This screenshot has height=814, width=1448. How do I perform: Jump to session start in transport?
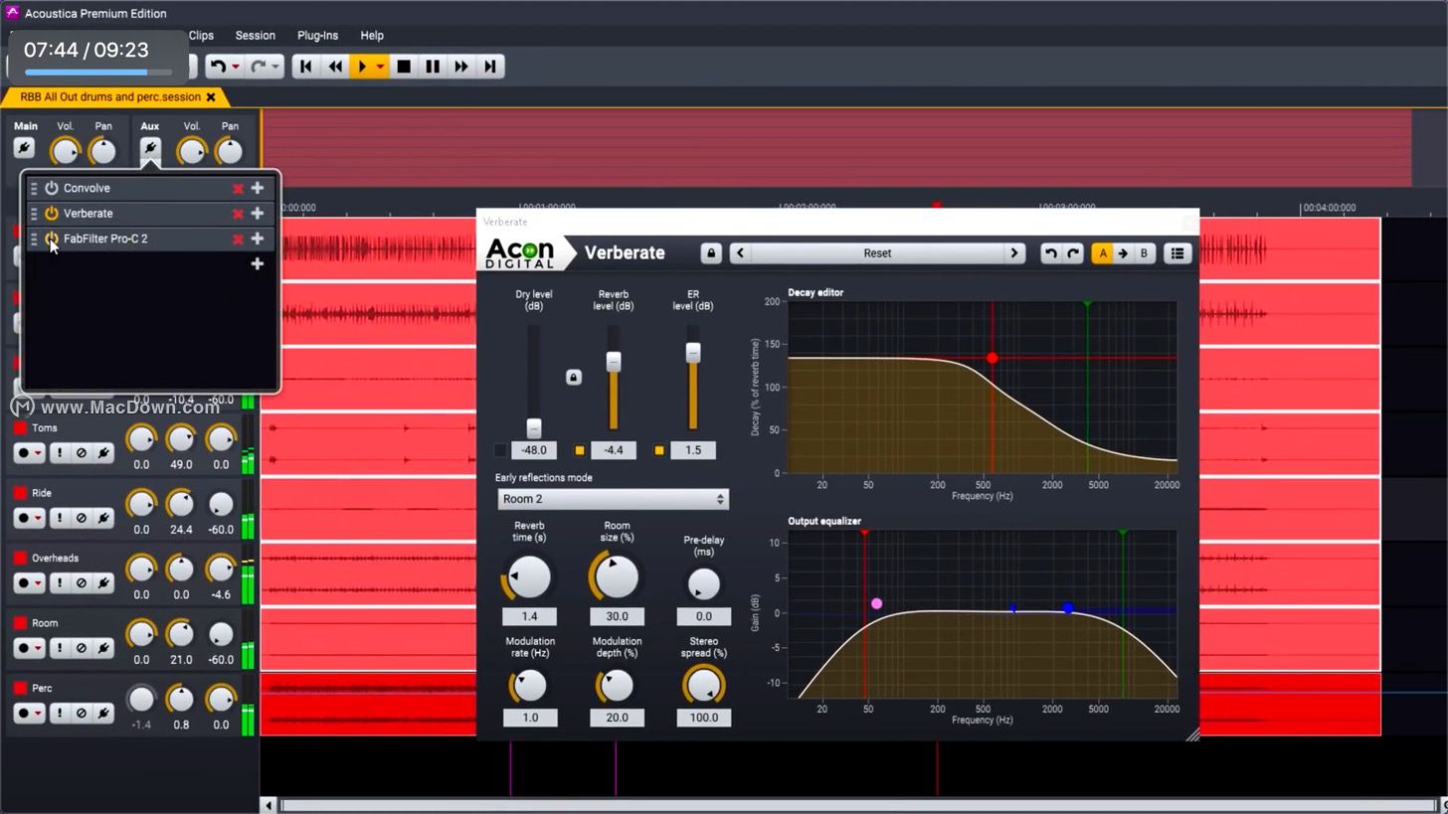pos(305,67)
